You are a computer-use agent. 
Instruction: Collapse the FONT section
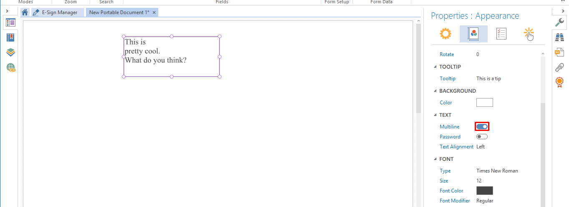click(436, 159)
